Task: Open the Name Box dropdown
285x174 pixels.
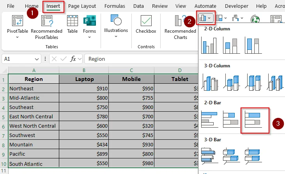Action: (37, 59)
